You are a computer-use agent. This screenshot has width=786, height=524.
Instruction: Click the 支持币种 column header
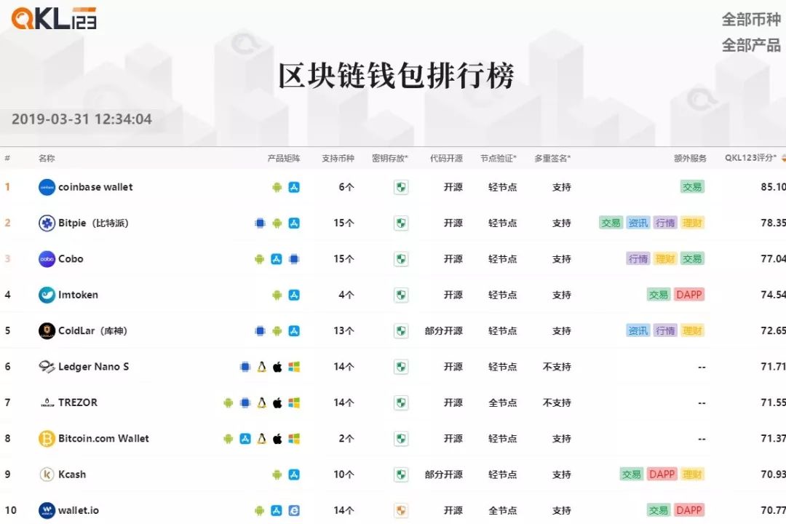pos(338,159)
